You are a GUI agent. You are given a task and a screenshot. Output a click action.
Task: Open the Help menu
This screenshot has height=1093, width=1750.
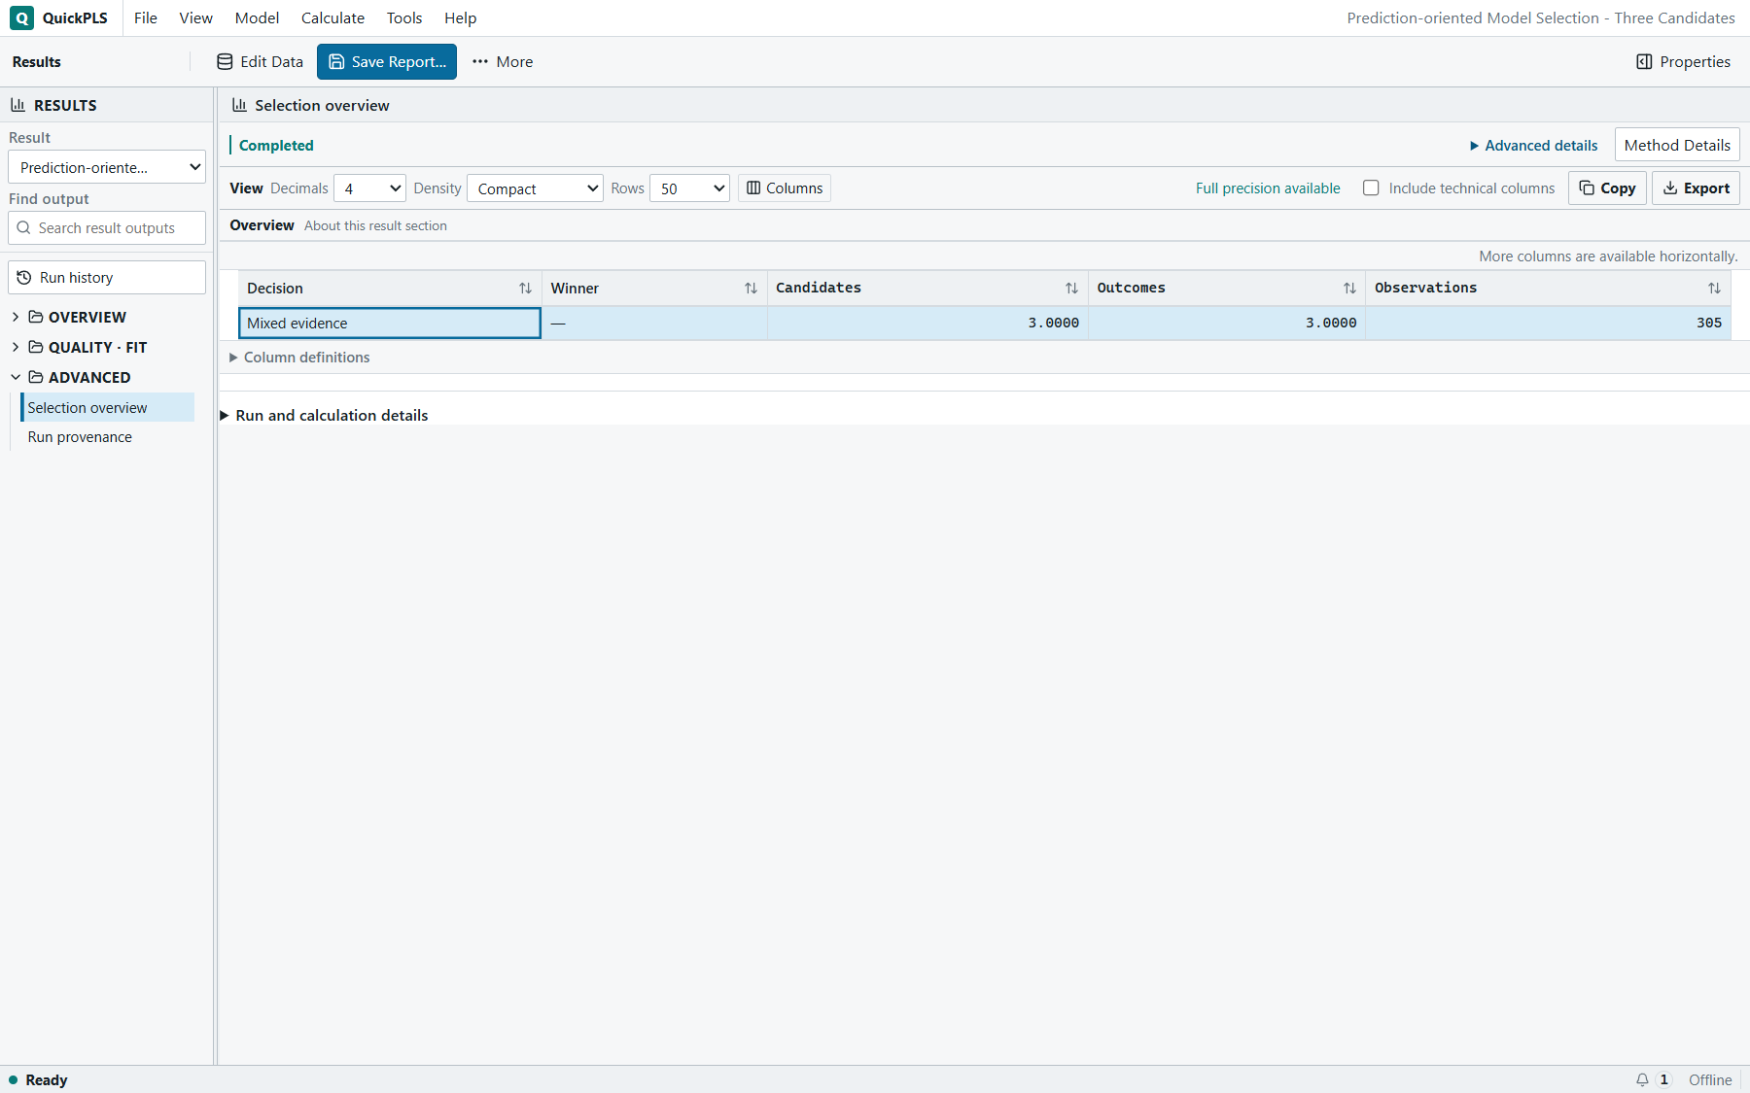tap(460, 17)
